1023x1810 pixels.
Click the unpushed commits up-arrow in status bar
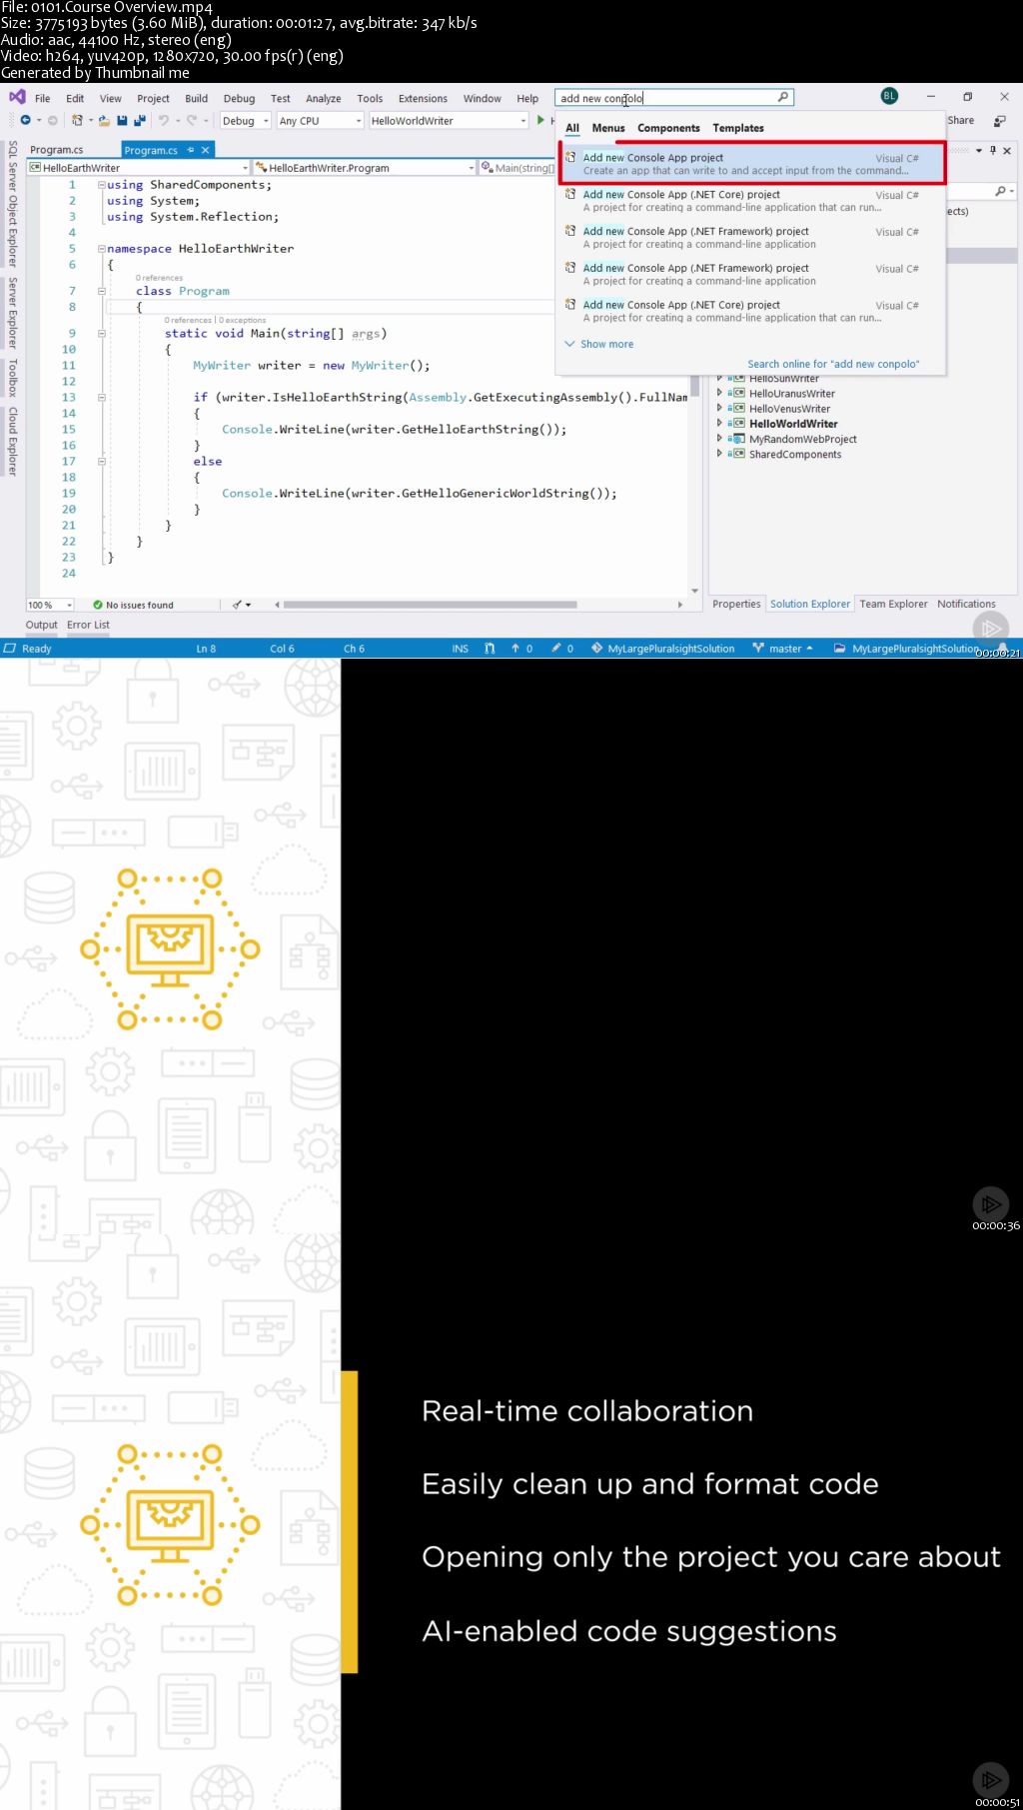click(515, 649)
